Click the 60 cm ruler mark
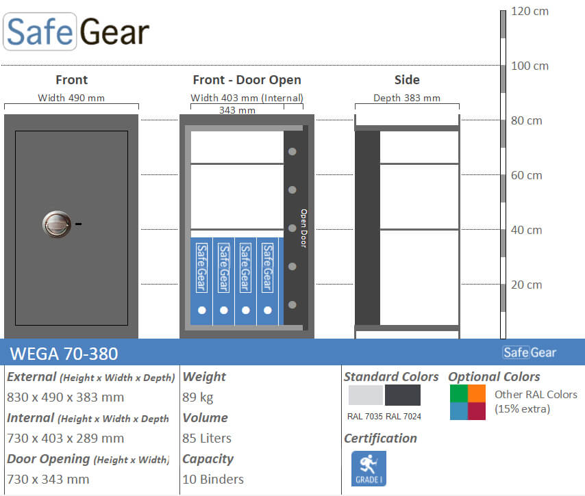 tap(526, 176)
